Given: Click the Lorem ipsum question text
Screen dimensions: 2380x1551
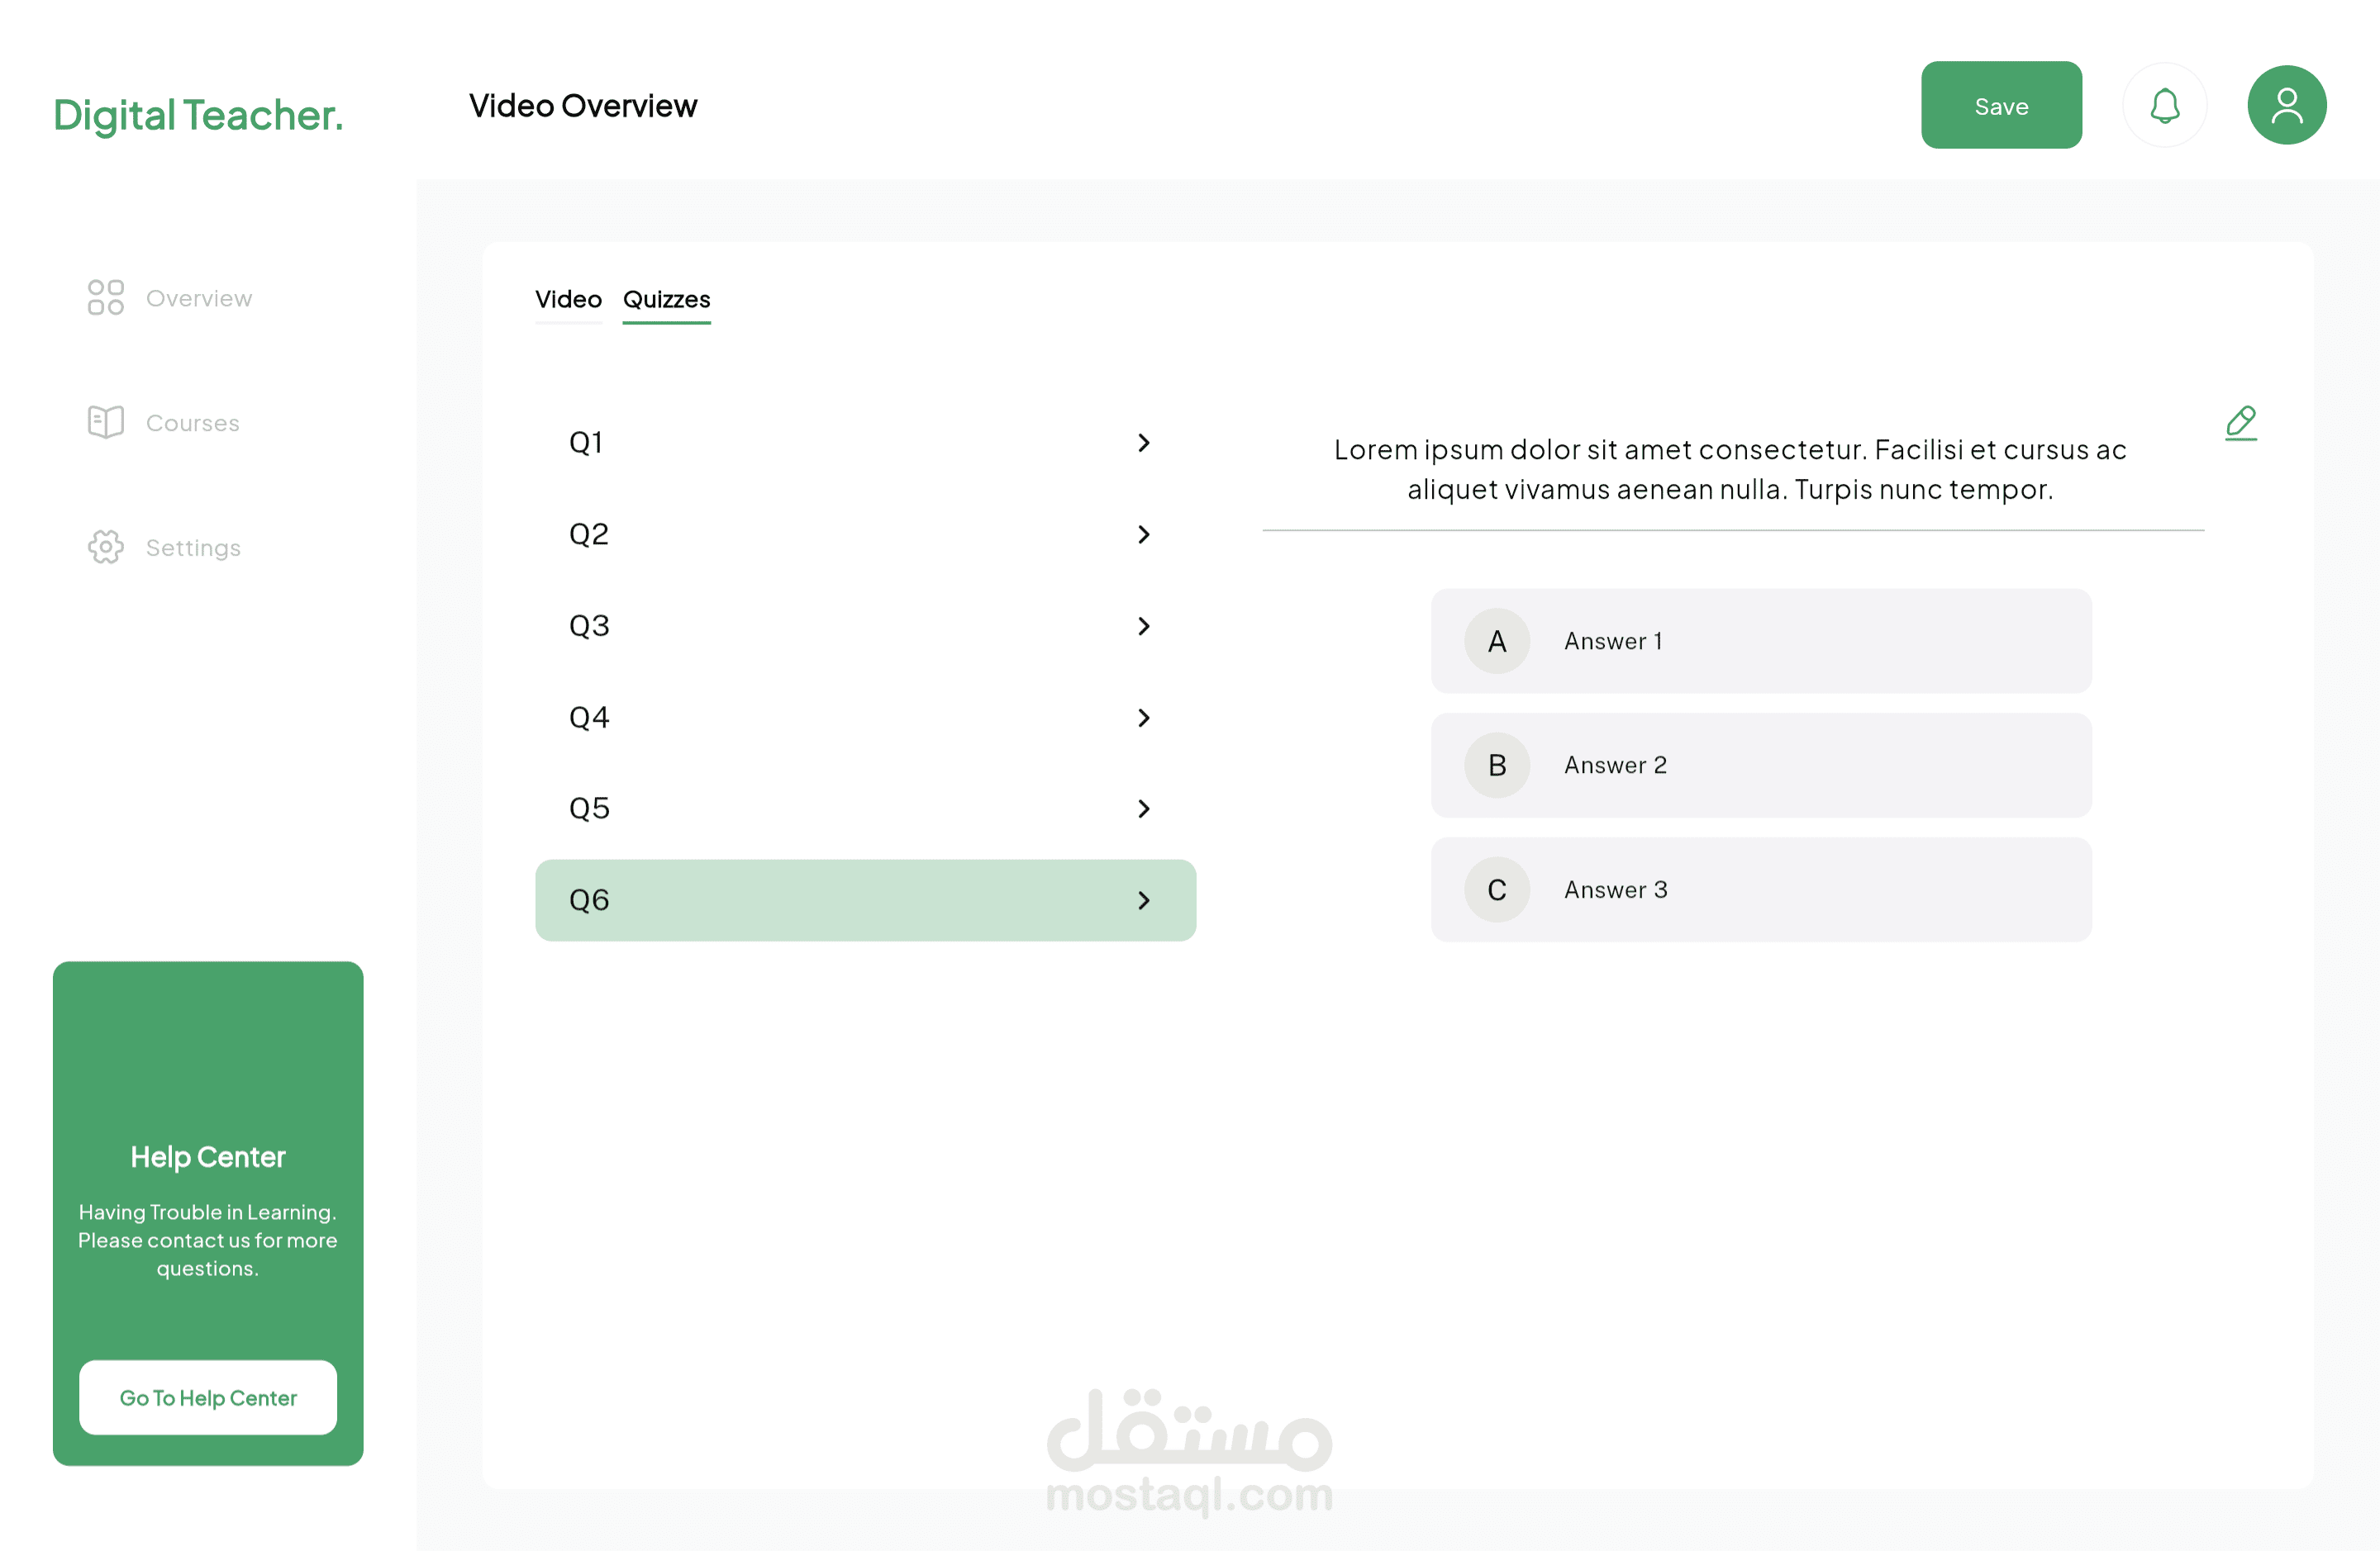Looking at the screenshot, I should pyautogui.click(x=1729, y=470).
